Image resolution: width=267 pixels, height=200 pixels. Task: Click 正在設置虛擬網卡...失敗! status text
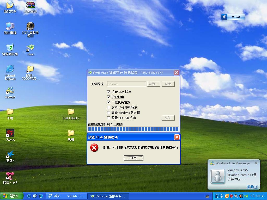coord(105,124)
